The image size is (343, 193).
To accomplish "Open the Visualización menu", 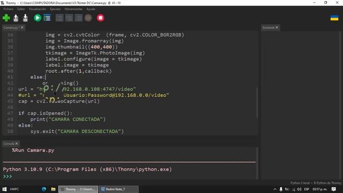I will pyautogui.click(x=38, y=9).
